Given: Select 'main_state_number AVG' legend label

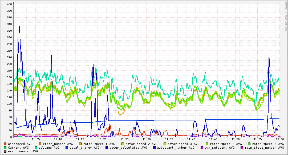Looking at the screenshot, I should tap(264, 148).
